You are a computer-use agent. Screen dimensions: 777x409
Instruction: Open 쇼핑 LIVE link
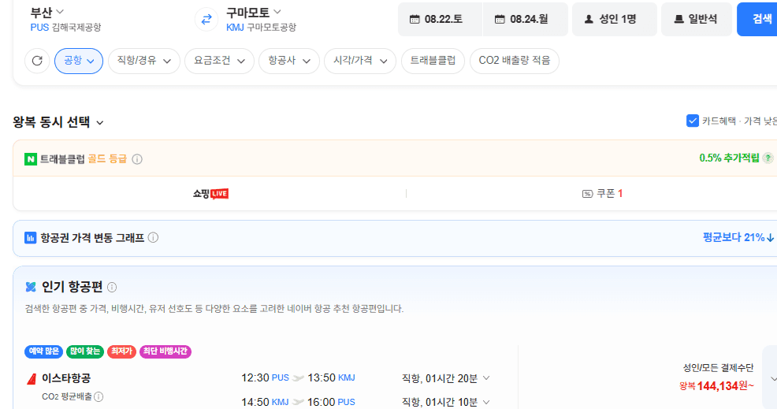tap(210, 193)
